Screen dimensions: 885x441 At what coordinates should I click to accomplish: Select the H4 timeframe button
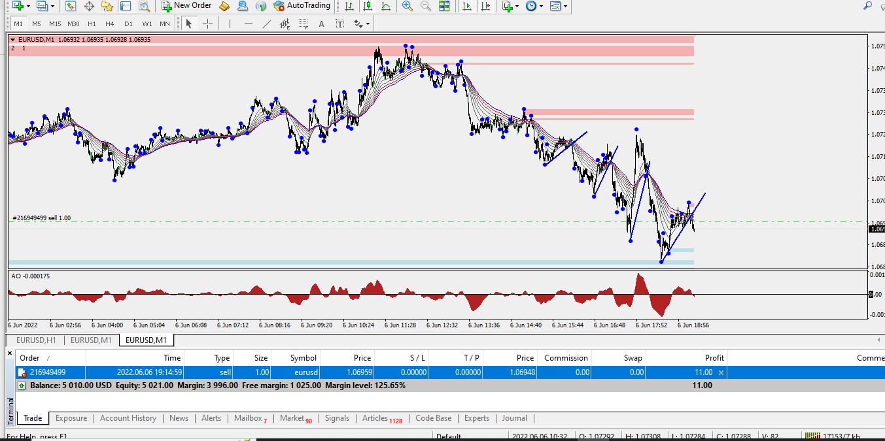110,24
